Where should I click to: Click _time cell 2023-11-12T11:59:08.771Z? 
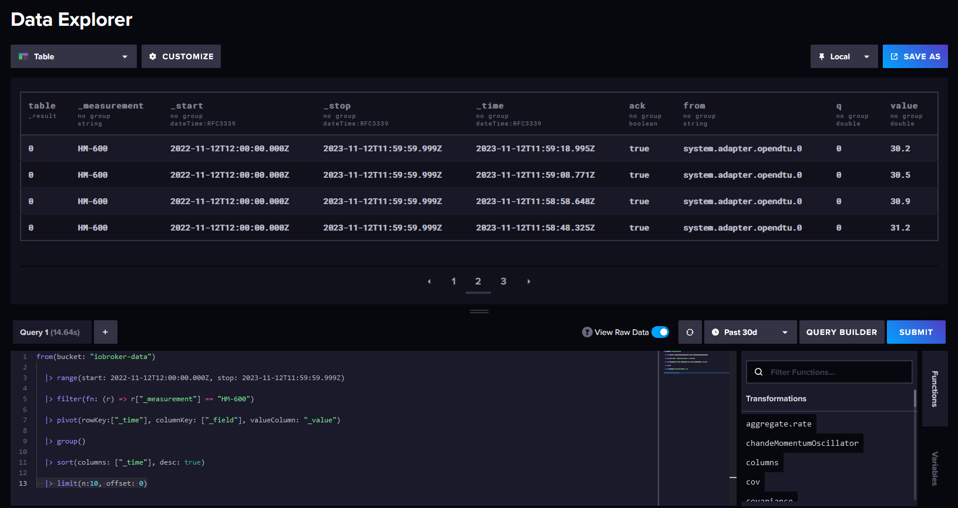pos(536,175)
